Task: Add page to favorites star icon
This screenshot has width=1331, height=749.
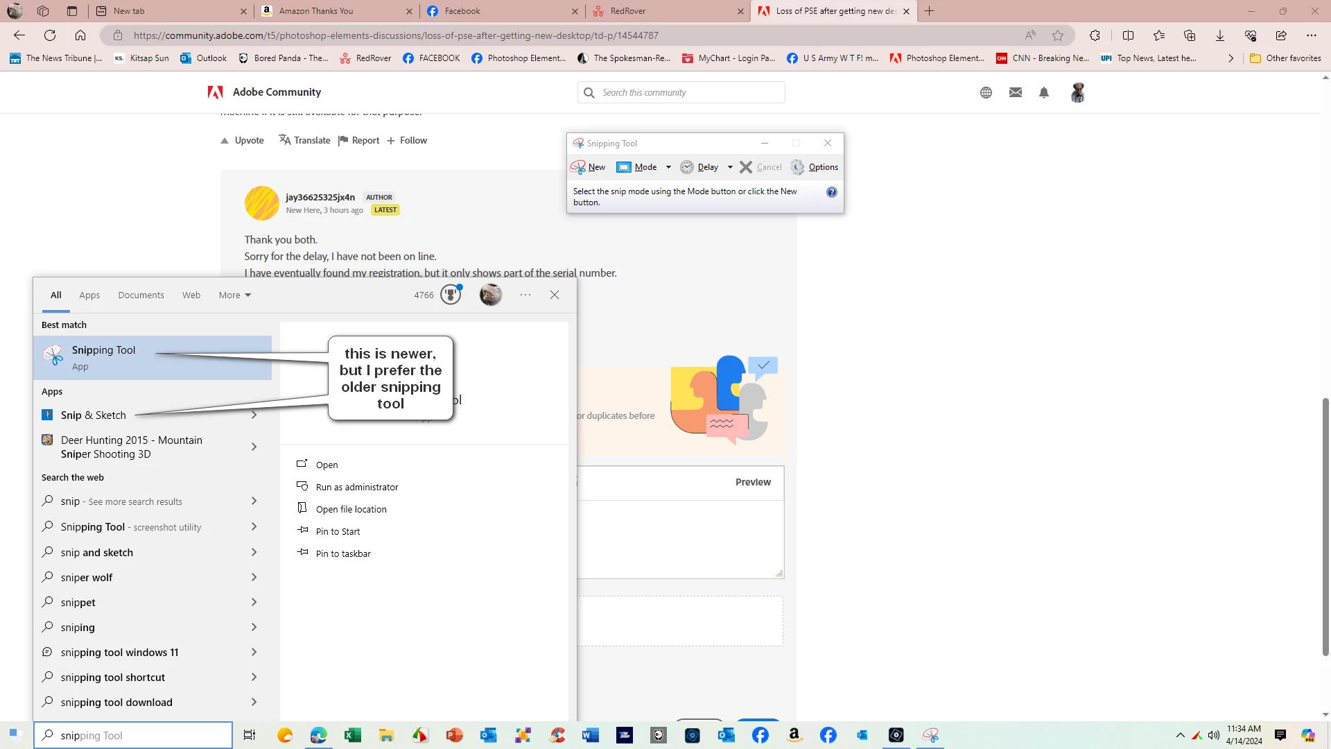Action: pyautogui.click(x=1057, y=35)
